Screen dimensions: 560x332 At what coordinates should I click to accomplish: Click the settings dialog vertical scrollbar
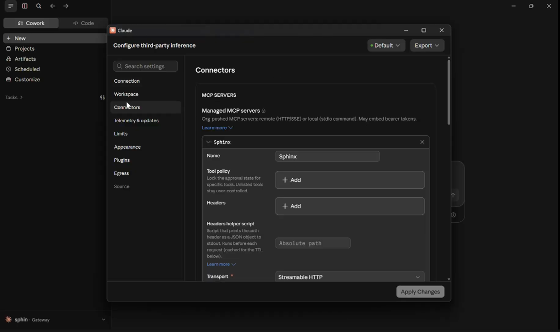coord(448,92)
